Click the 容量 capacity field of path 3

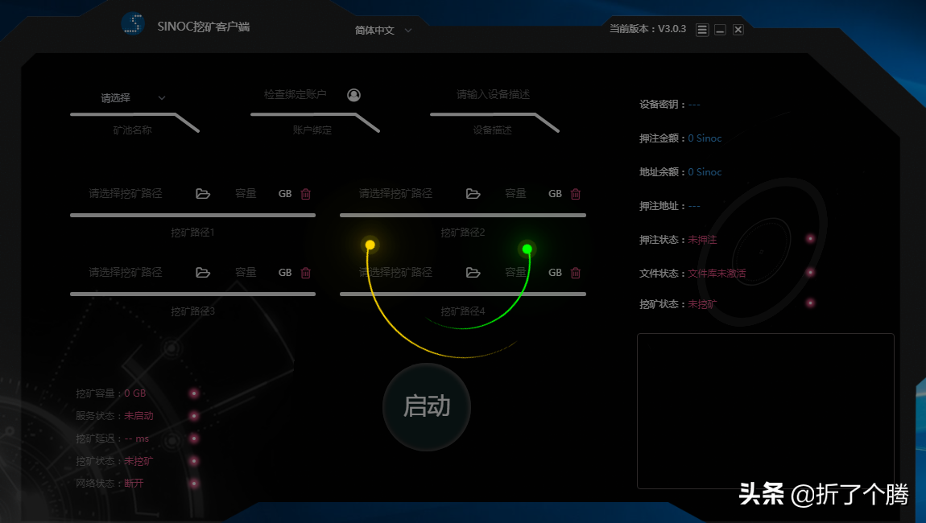246,272
